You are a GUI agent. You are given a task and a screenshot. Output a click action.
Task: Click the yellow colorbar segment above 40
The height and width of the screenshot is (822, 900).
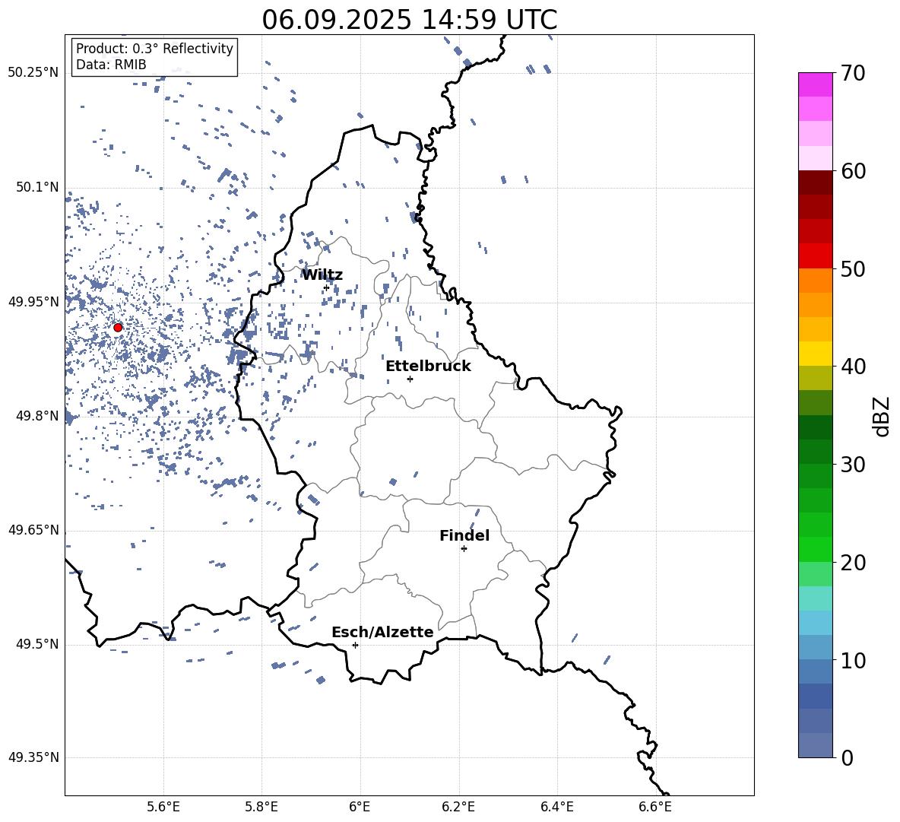[x=815, y=354]
